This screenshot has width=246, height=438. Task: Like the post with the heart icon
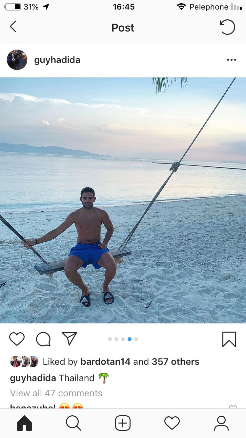point(17,339)
